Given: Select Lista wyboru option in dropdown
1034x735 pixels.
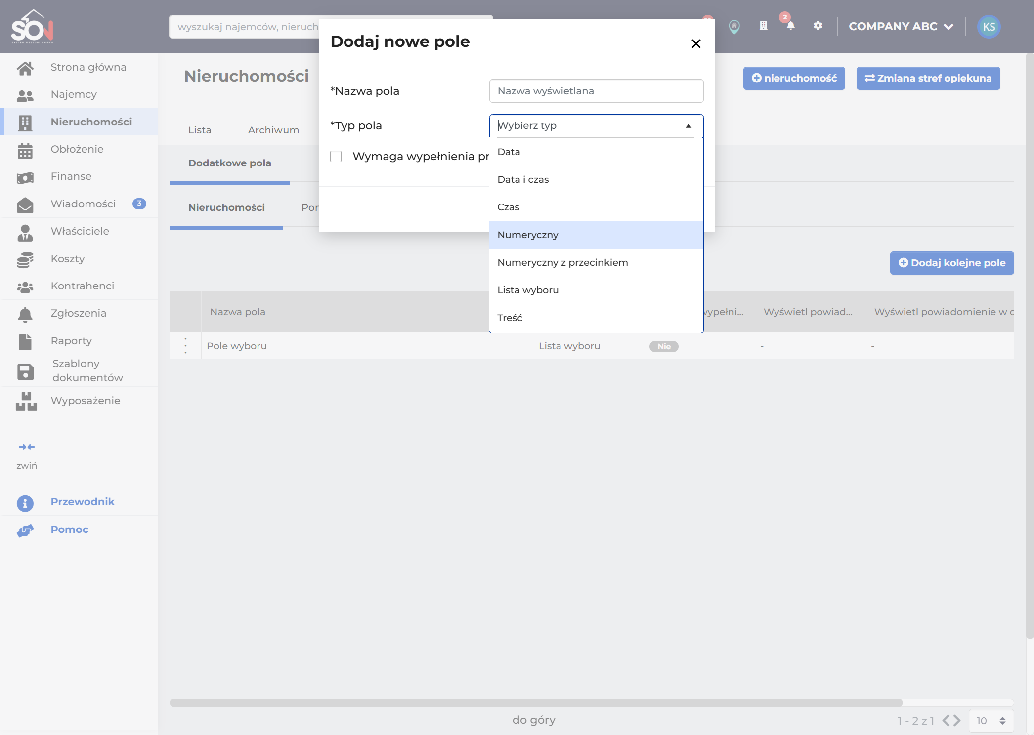Looking at the screenshot, I should click(x=596, y=290).
